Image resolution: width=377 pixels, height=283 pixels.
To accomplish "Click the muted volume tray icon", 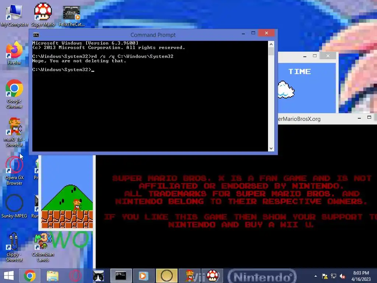I will coord(342,276).
